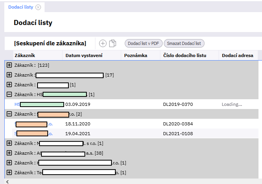
Task: Click the copy document icon in toolbar
Action: [x=113, y=43]
